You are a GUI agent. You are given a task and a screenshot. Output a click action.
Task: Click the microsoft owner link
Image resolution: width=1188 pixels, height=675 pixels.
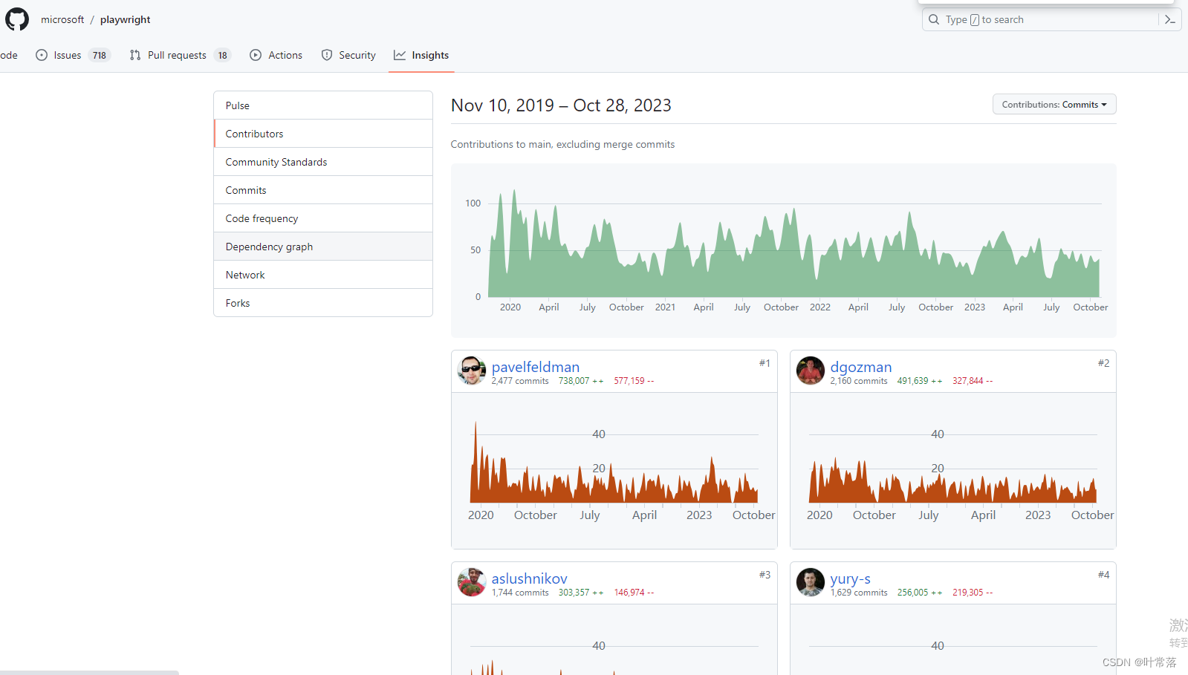pos(62,19)
